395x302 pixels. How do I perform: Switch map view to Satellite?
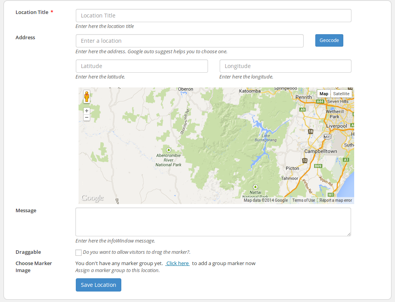coord(341,94)
